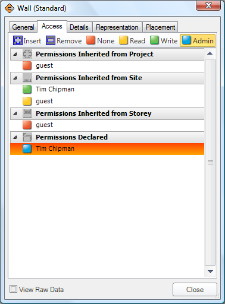Click the Project icon in inherited permissions header
Viewport: 225px width, 304px height.
27,54
